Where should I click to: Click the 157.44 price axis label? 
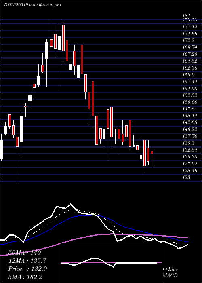[190, 82]
